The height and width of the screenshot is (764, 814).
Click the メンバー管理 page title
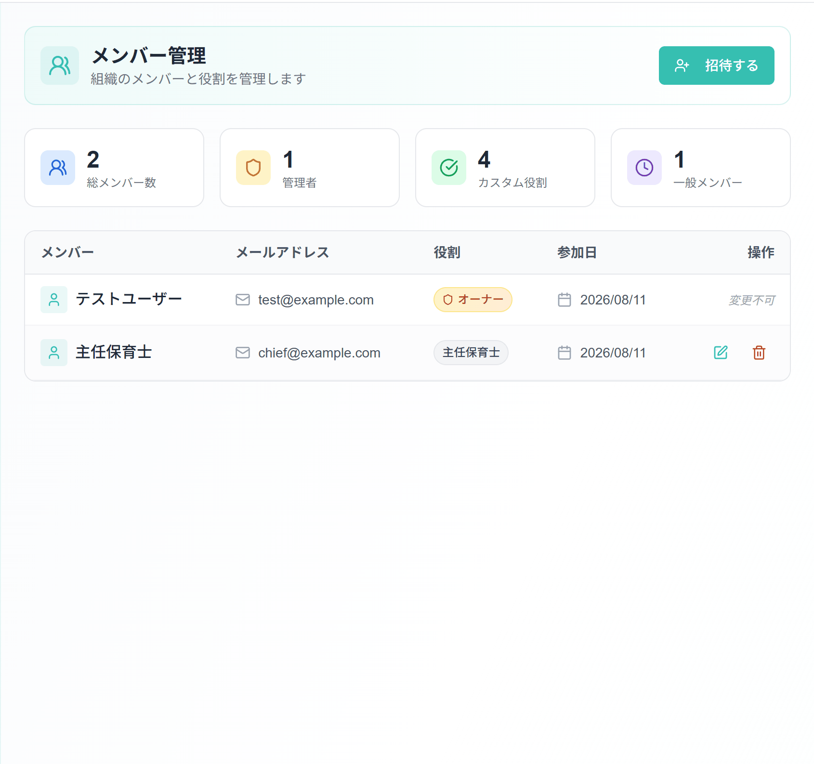tap(149, 56)
